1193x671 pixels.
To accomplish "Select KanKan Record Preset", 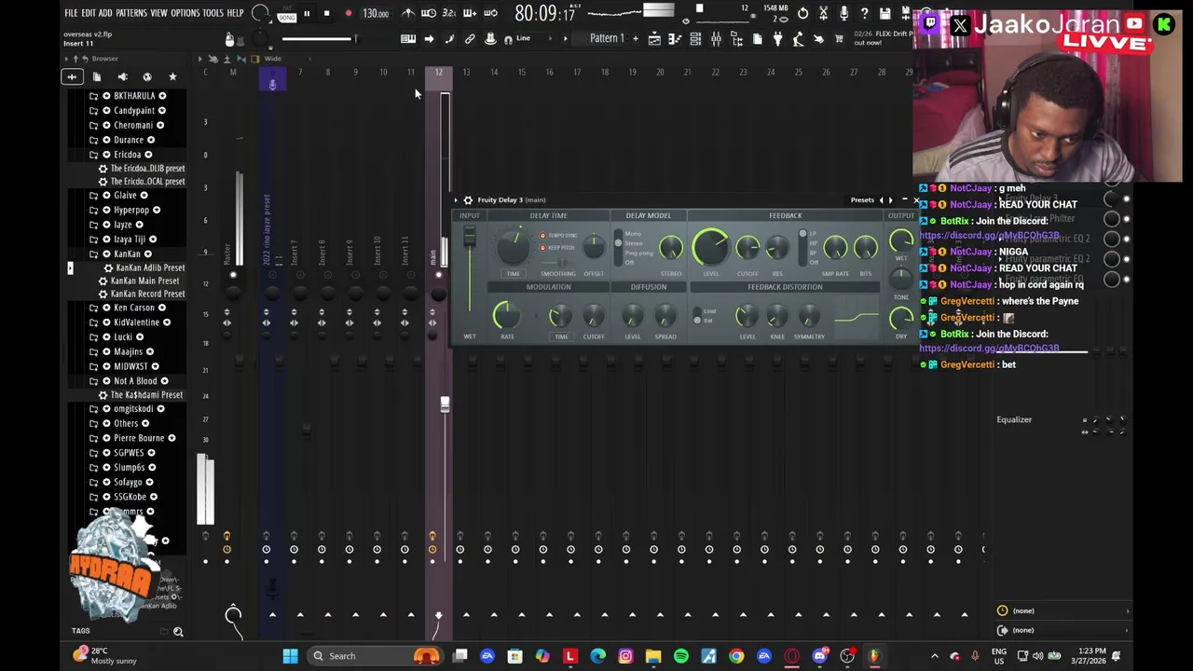I will pos(143,294).
